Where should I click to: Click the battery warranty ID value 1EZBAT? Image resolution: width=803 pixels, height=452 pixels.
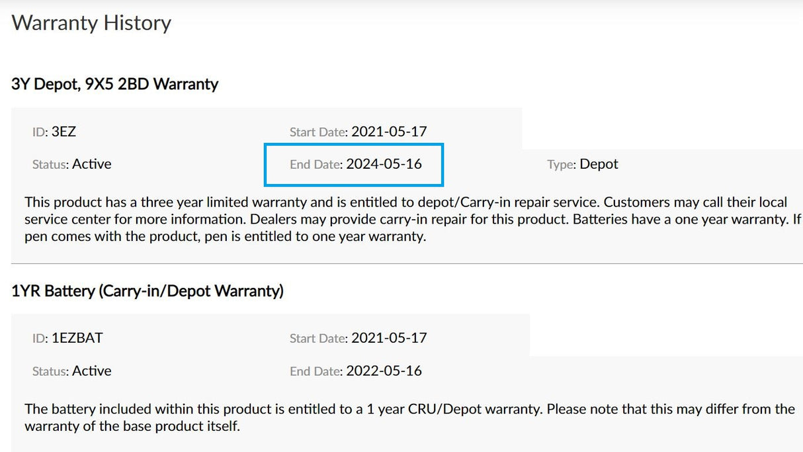(x=77, y=338)
